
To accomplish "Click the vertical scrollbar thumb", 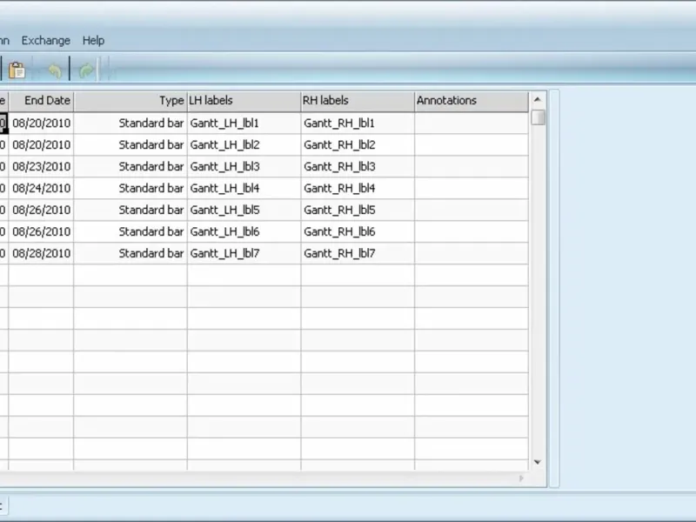I will click(x=538, y=117).
